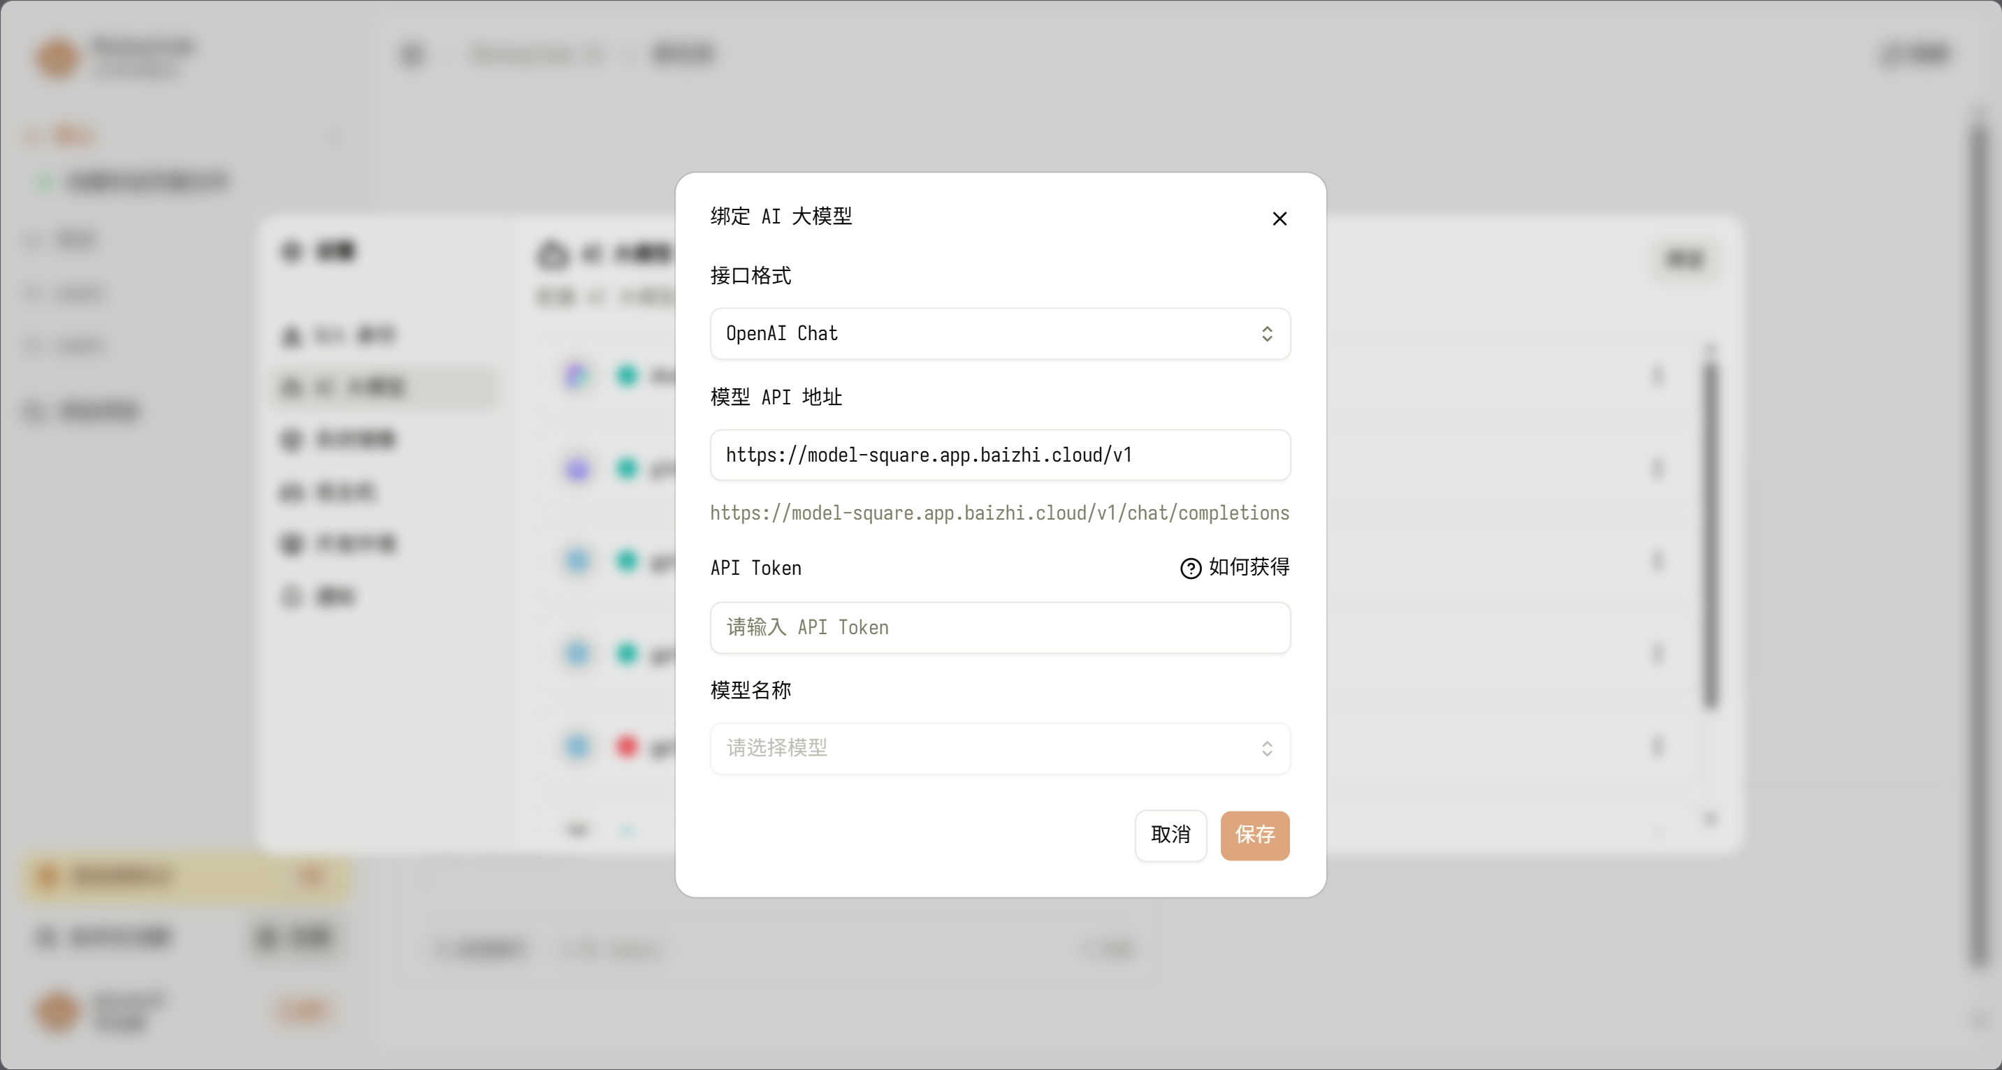This screenshot has height=1070, width=2002.
Task: Click the API Token input field
Action: point(999,628)
